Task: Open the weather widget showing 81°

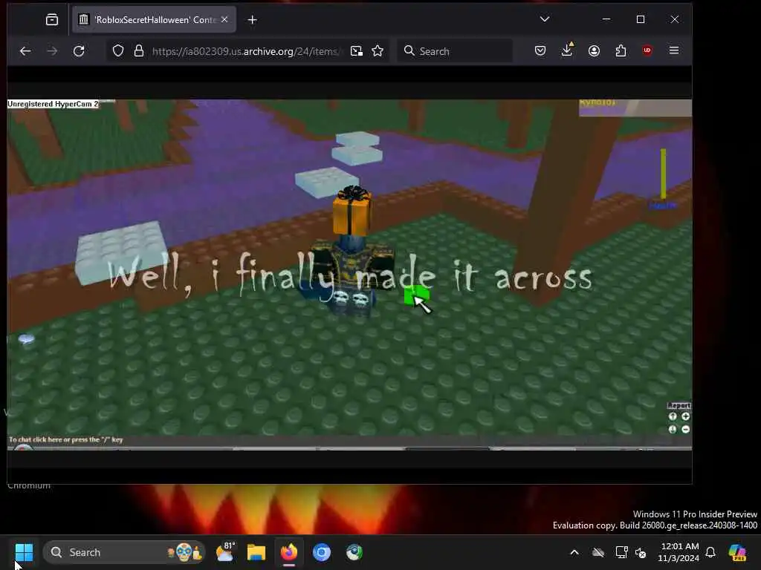Action: 224,552
